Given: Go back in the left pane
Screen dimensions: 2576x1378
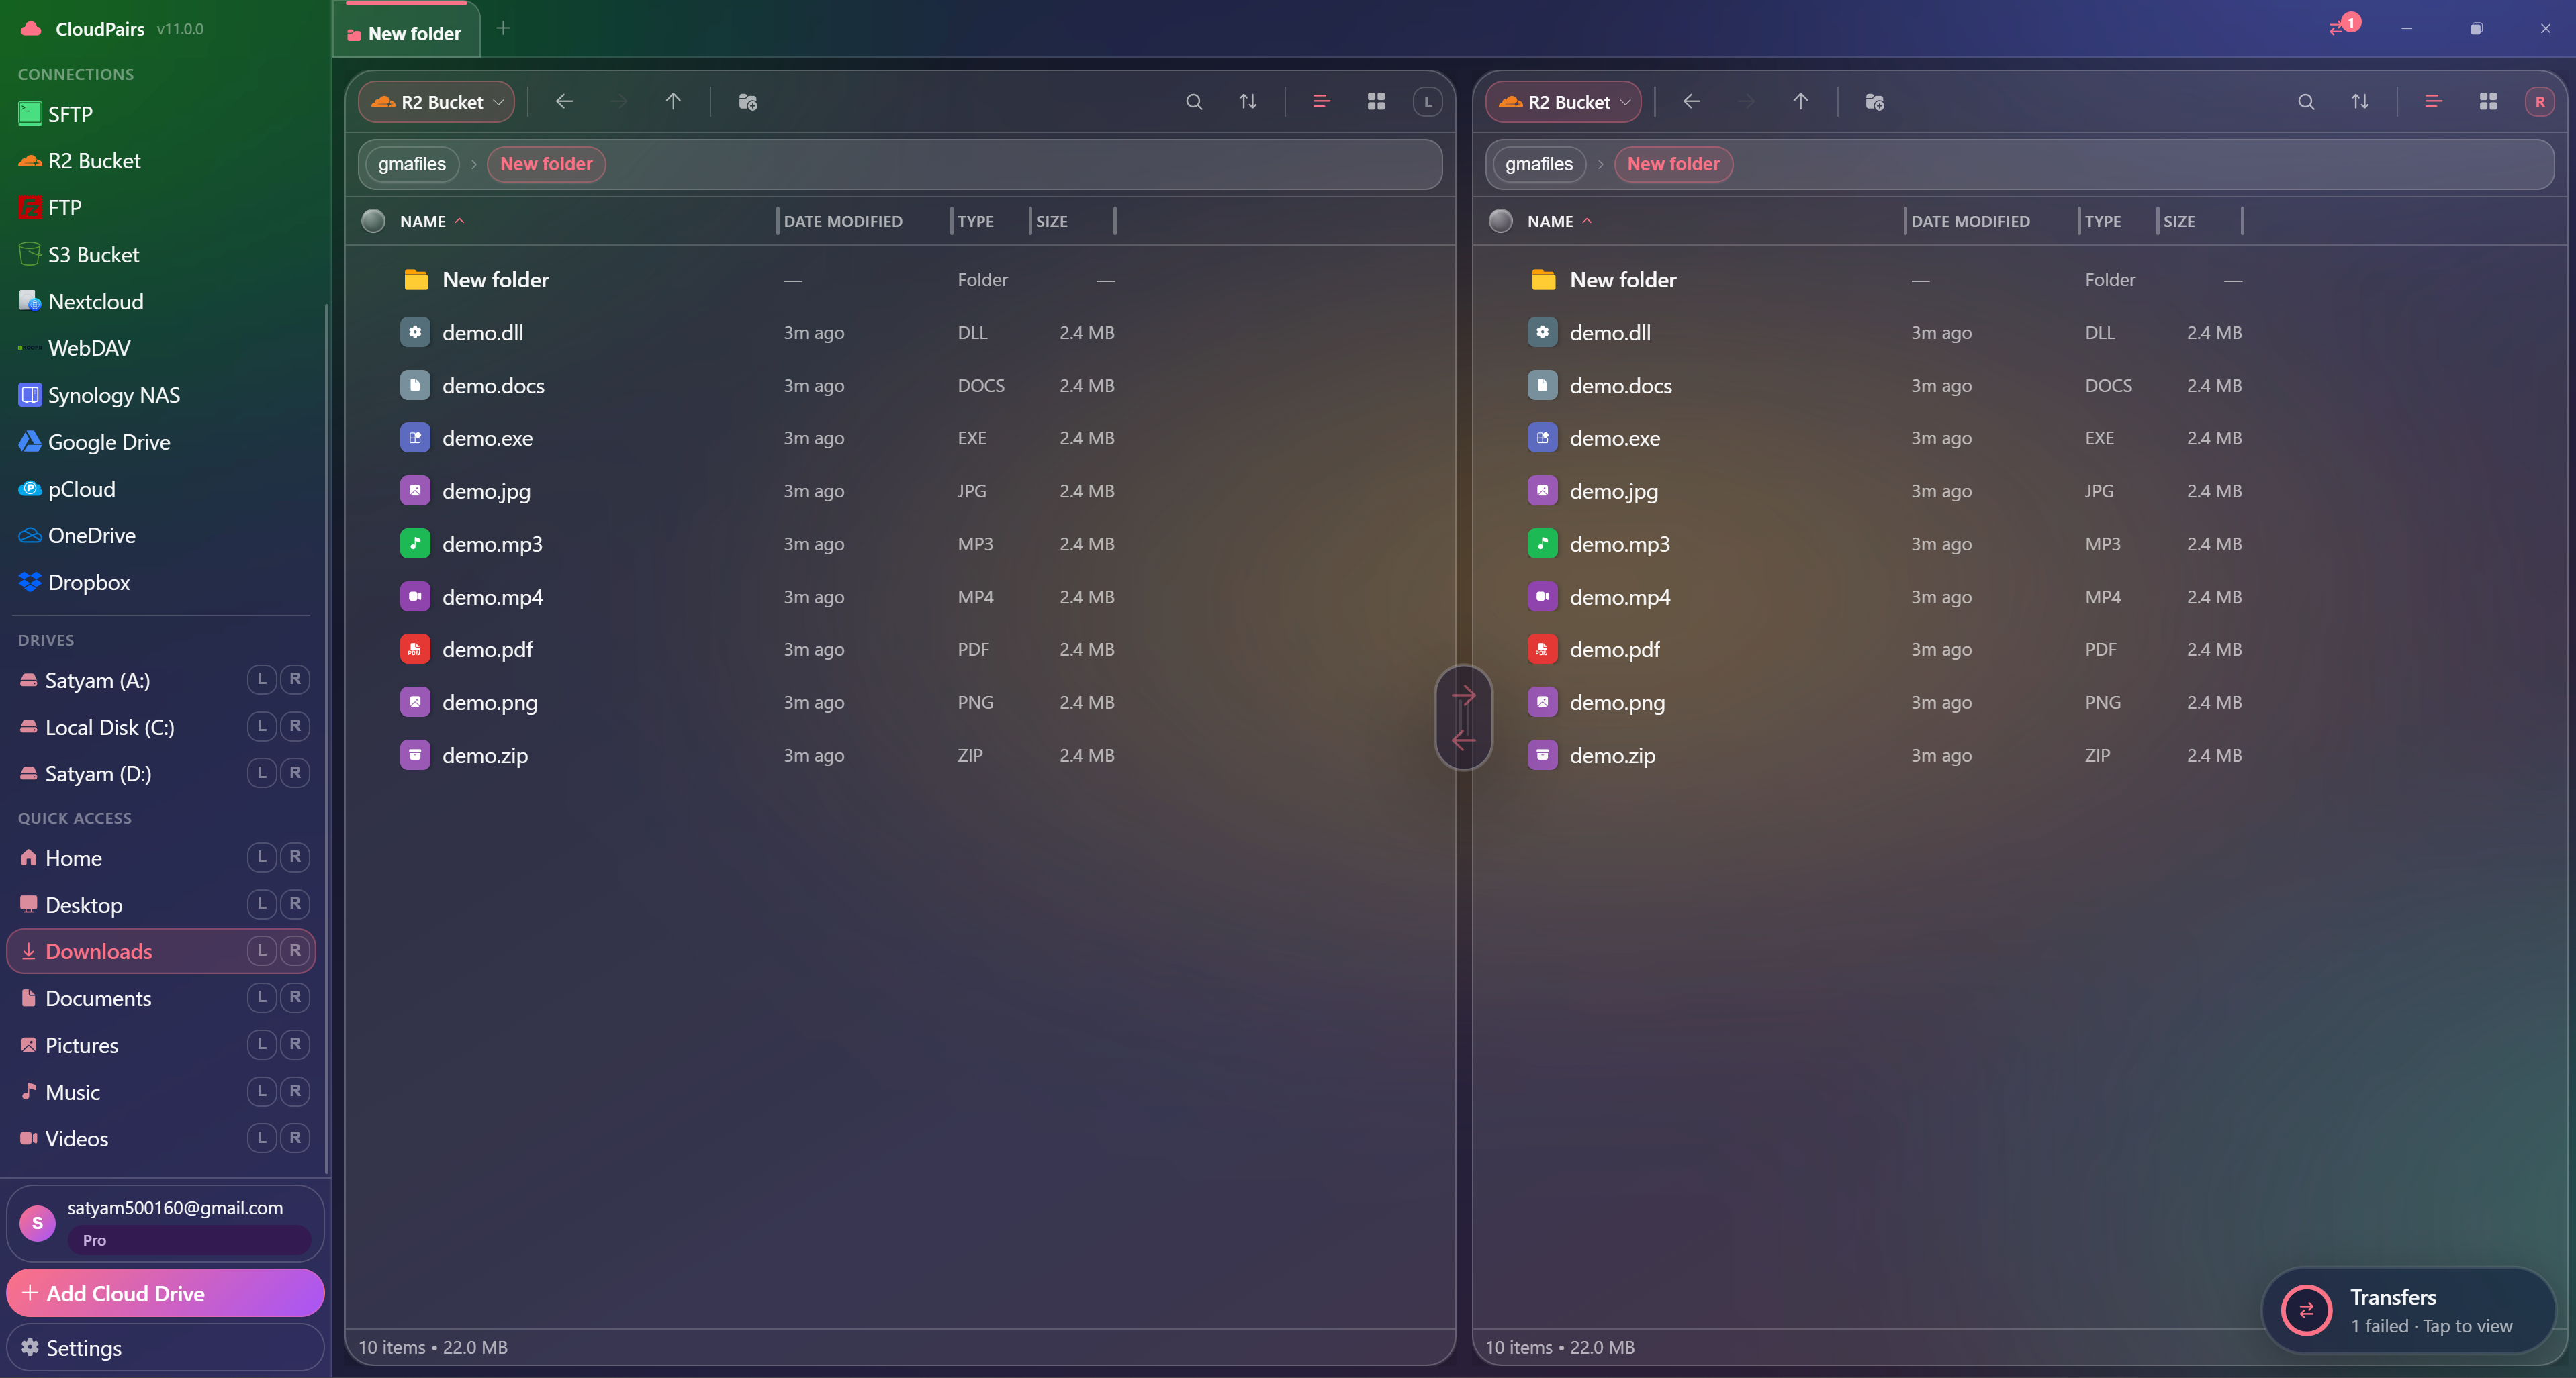Looking at the screenshot, I should (564, 102).
